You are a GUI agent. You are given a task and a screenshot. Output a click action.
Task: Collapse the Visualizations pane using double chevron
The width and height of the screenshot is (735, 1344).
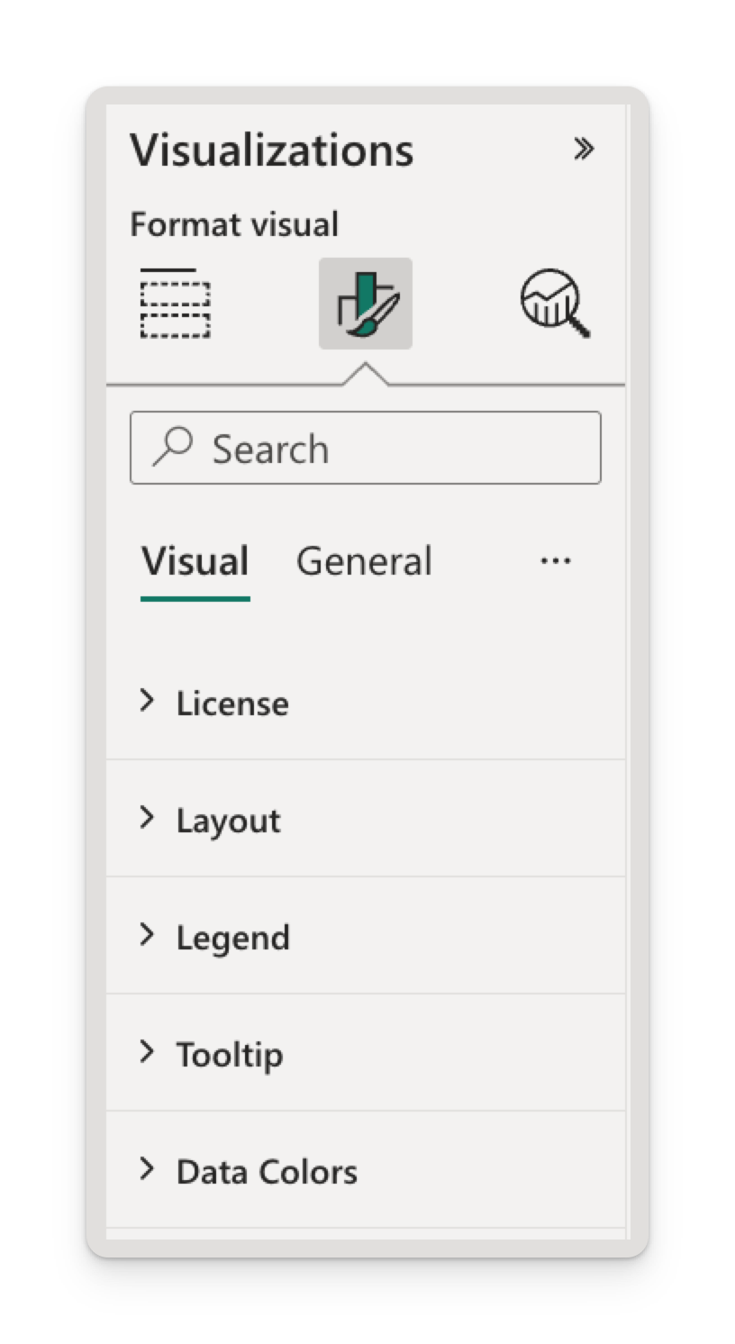click(x=584, y=149)
